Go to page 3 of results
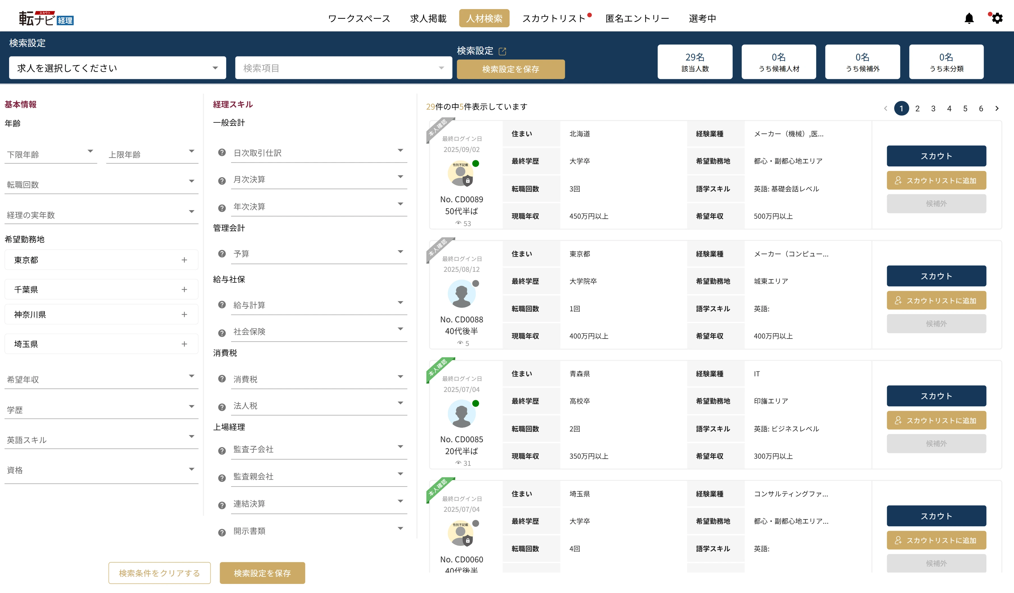 tap(933, 108)
